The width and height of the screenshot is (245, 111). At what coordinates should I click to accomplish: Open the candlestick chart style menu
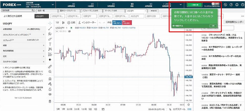tap(63, 23)
